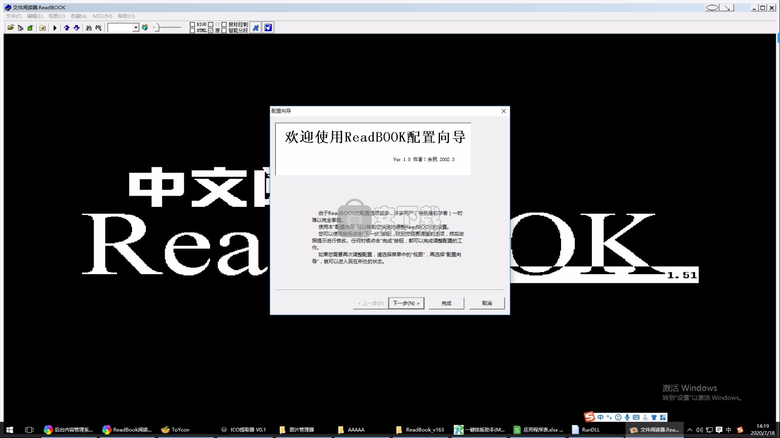Toggle punctuation mode on the IME bar
The height and width of the screenshot is (438, 780).
point(609,417)
